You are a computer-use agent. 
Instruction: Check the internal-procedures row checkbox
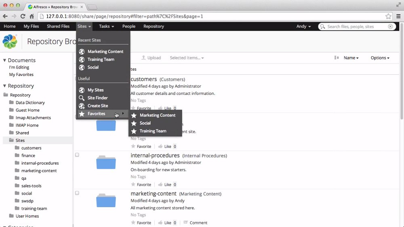coord(77,155)
